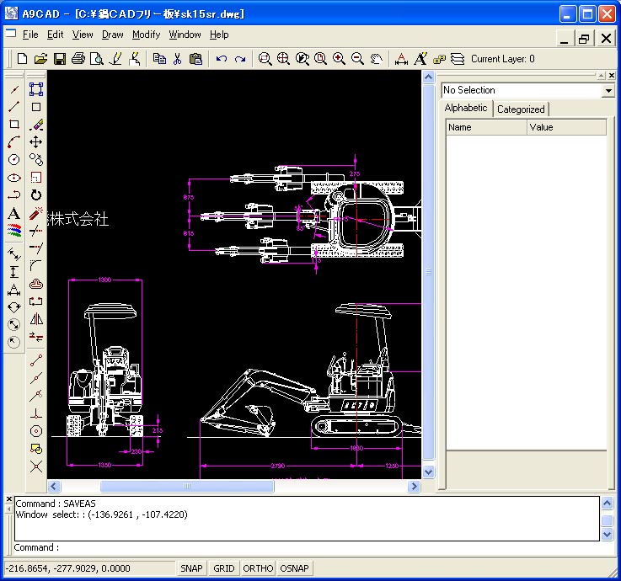Select the Vertical Dimension tool
Viewport: 621px width, 581px height.
pyautogui.click(x=13, y=272)
